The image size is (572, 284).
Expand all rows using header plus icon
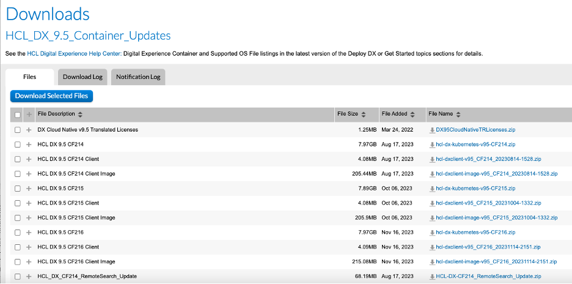coord(29,114)
